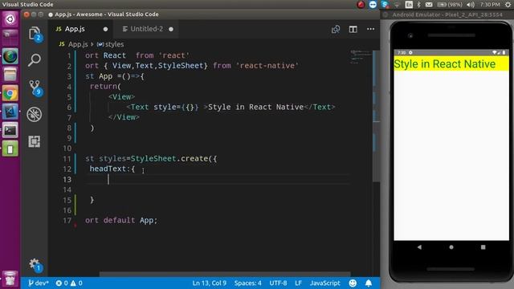Tap the emulator Home navigation button

click(x=451, y=247)
